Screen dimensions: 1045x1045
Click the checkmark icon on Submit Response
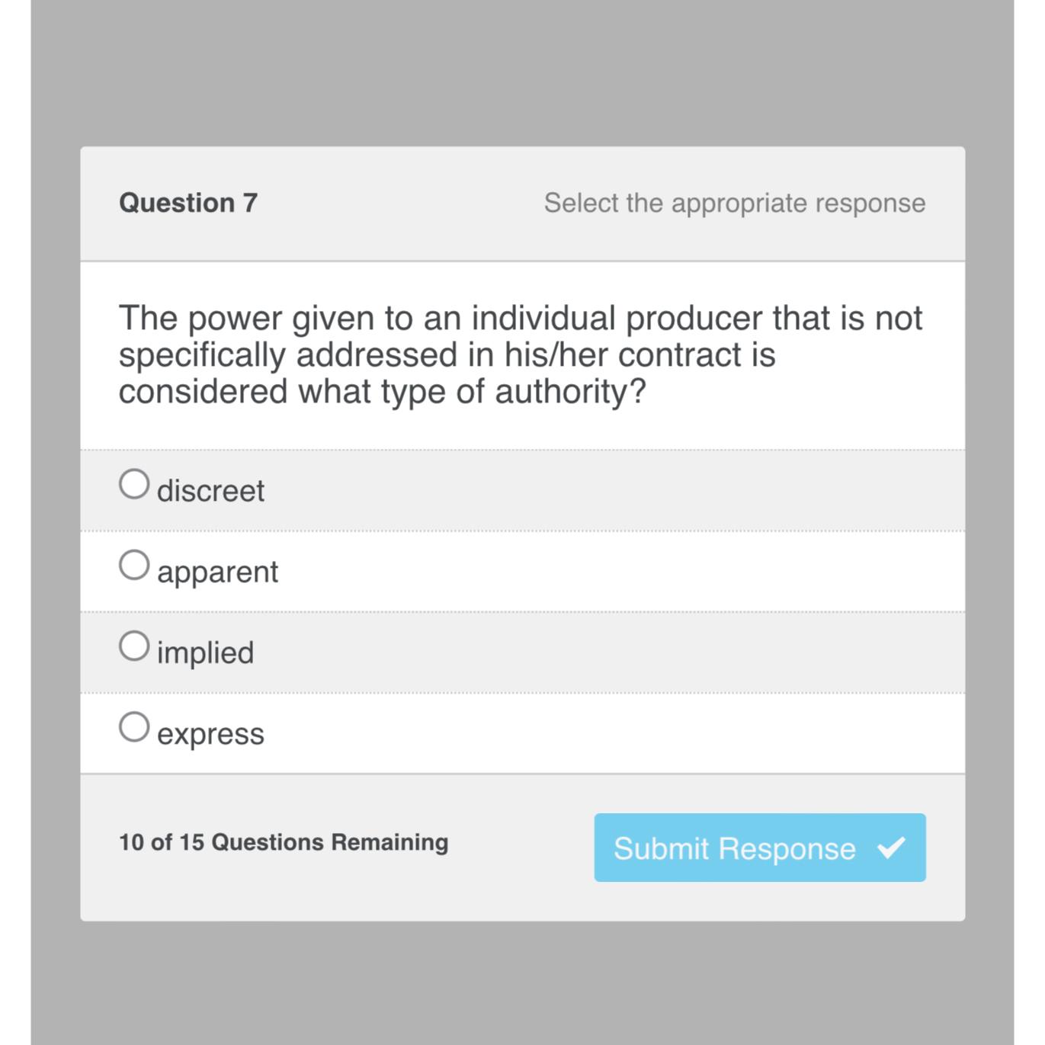click(892, 848)
